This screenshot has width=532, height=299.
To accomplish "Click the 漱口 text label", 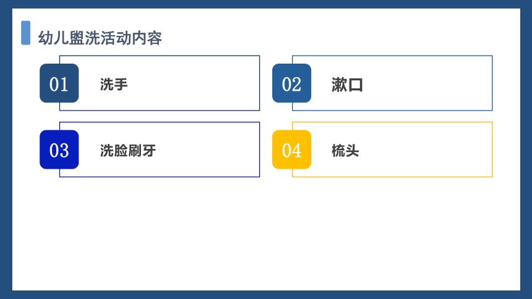I will click(348, 85).
